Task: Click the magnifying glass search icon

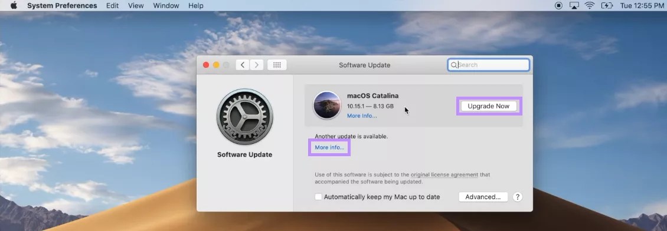Action: pyautogui.click(x=454, y=65)
